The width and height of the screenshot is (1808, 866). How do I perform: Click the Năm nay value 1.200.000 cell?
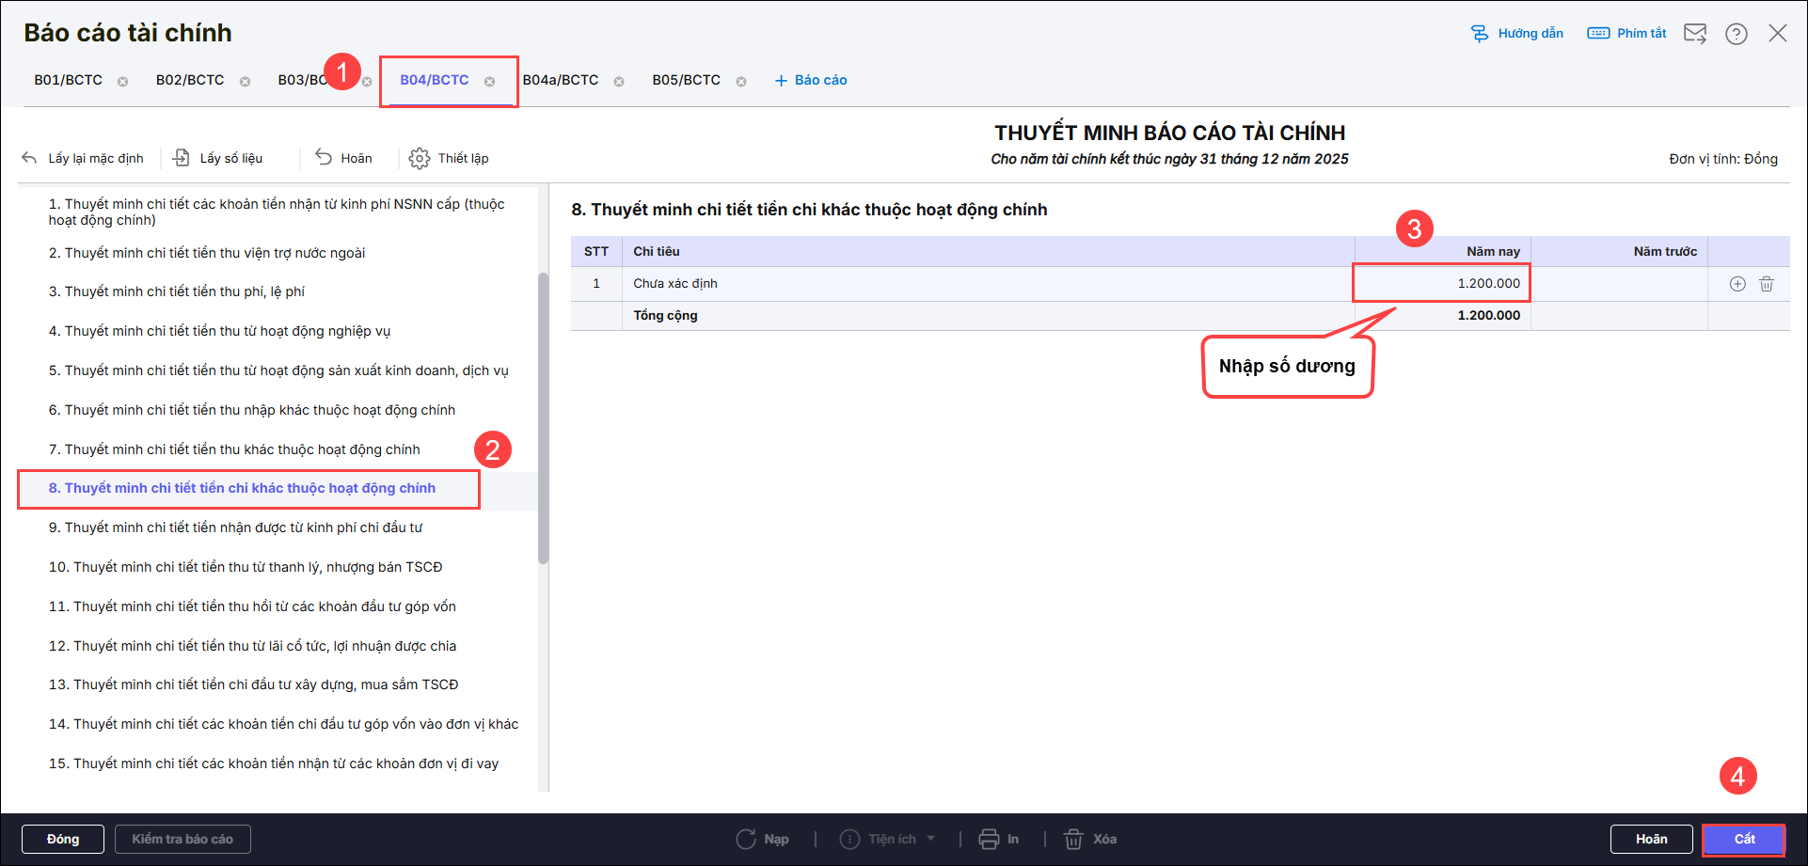(1442, 283)
